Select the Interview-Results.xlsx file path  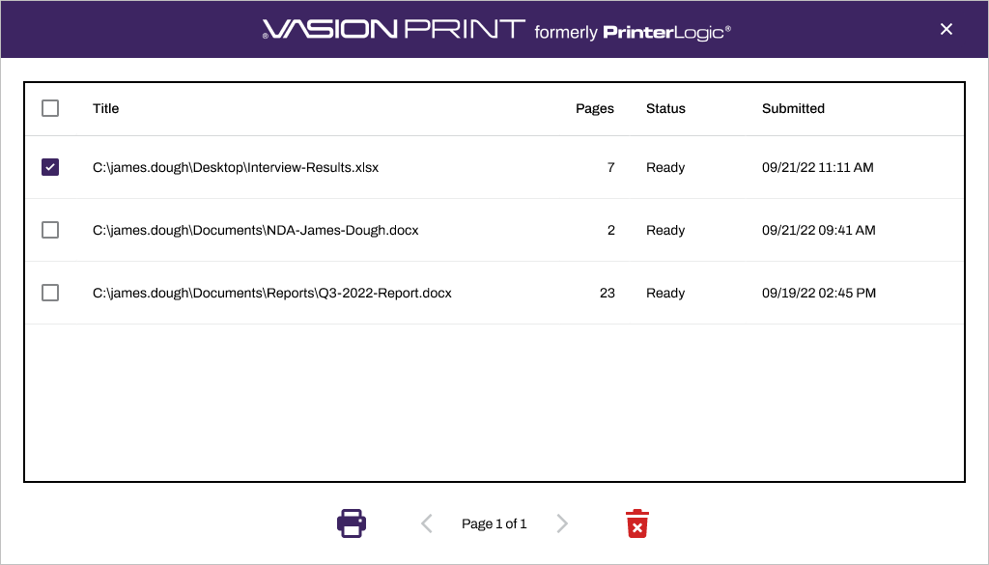(236, 168)
